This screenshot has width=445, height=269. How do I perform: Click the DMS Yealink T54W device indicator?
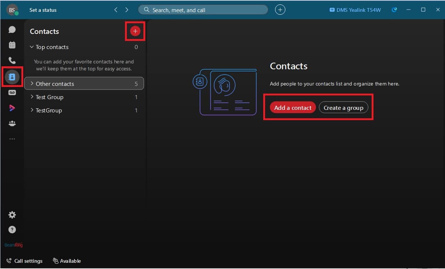pos(355,10)
